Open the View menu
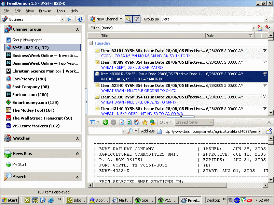This screenshot has height=205, width=274. pos(30,11)
